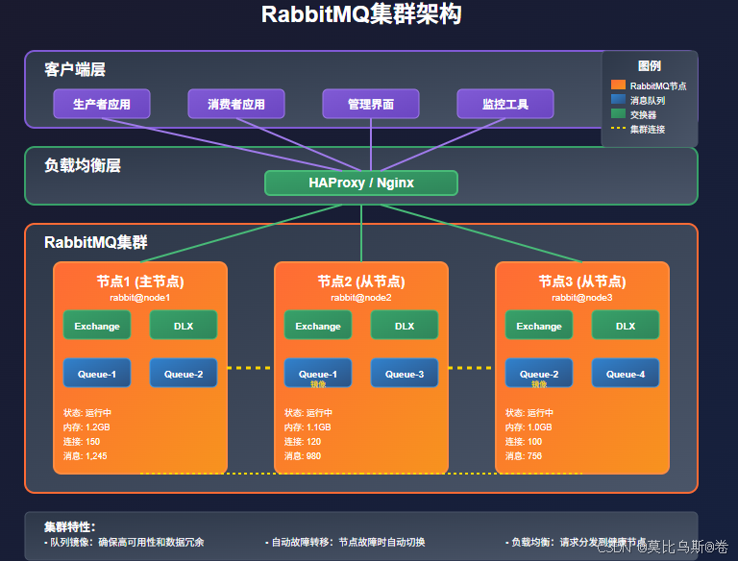Click 内存: 1.1GB text
Screen dimensions: 738x561
pyautogui.click(x=307, y=427)
